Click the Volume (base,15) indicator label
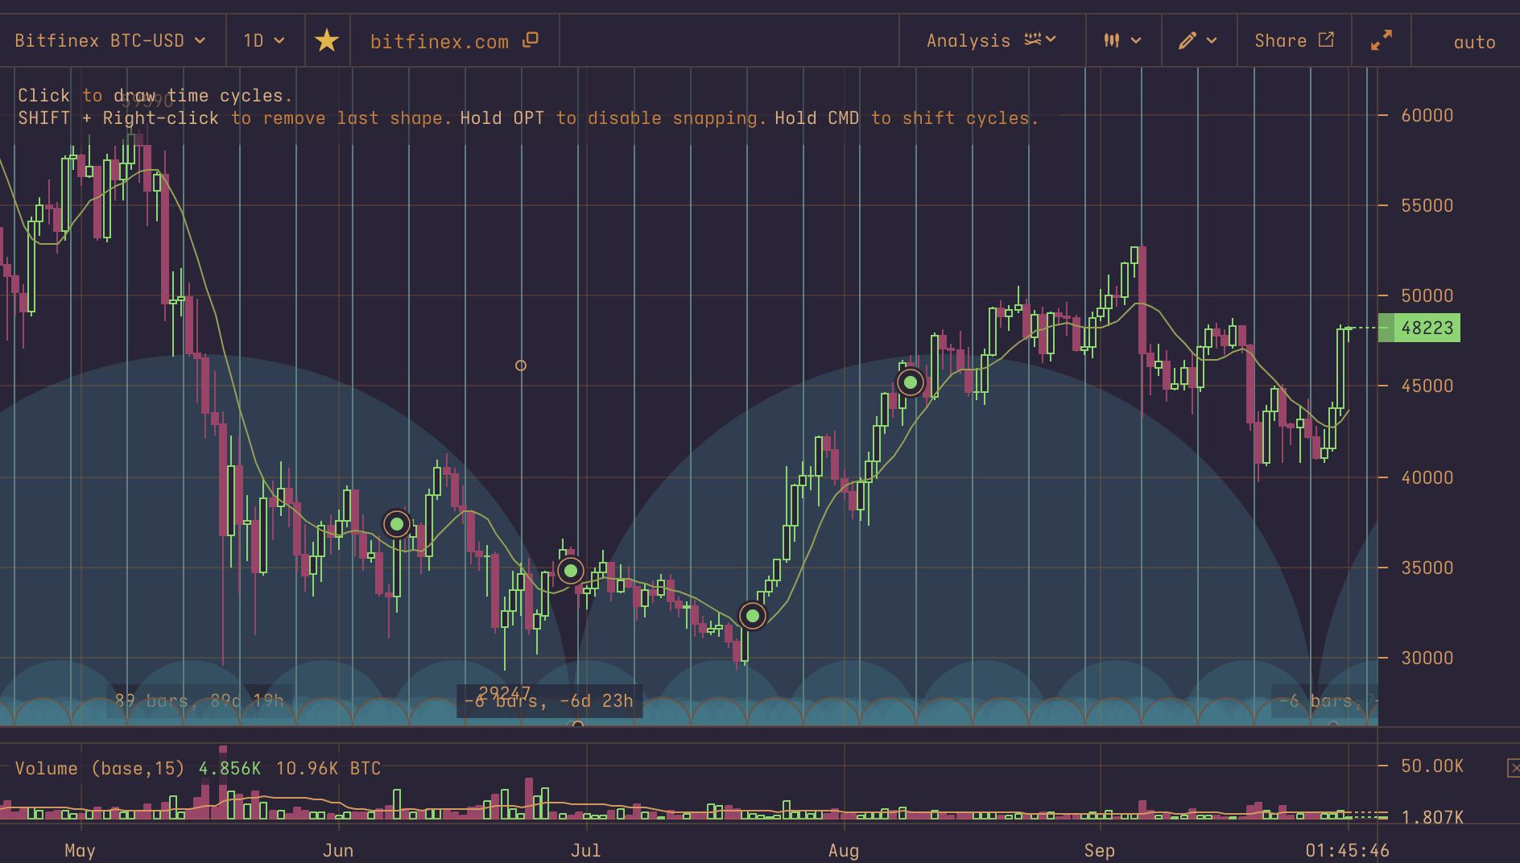This screenshot has height=863, width=1520. pyautogui.click(x=100, y=768)
